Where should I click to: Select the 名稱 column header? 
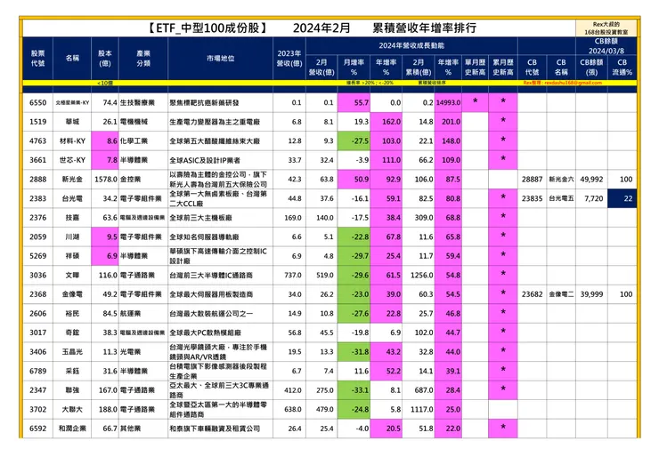72,59
